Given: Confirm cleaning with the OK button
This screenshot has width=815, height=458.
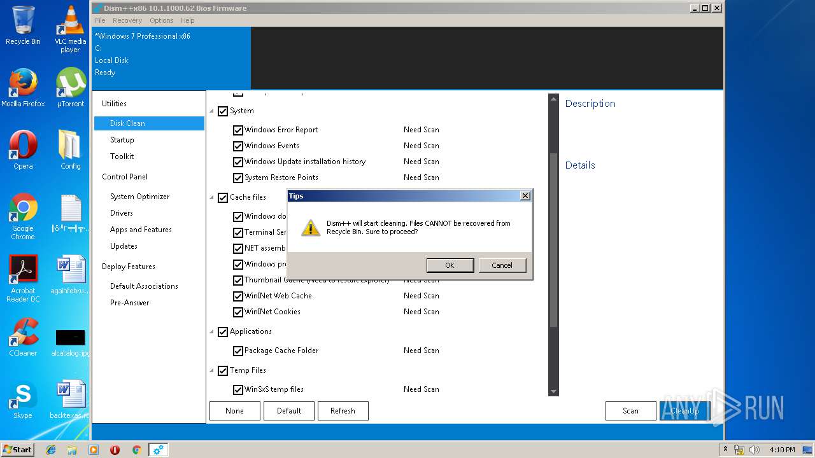Looking at the screenshot, I should pyautogui.click(x=450, y=265).
